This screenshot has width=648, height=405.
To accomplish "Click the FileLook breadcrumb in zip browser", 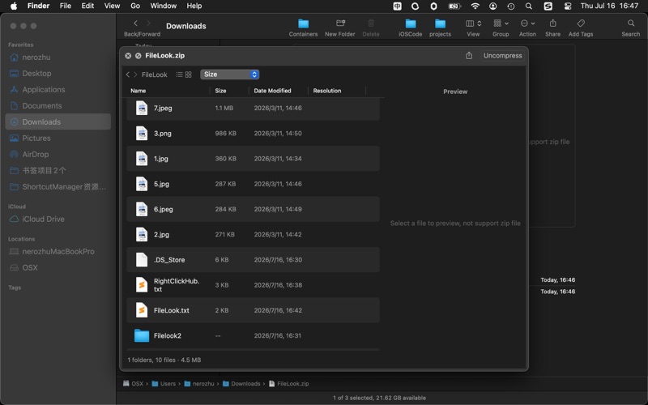I will point(154,75).
